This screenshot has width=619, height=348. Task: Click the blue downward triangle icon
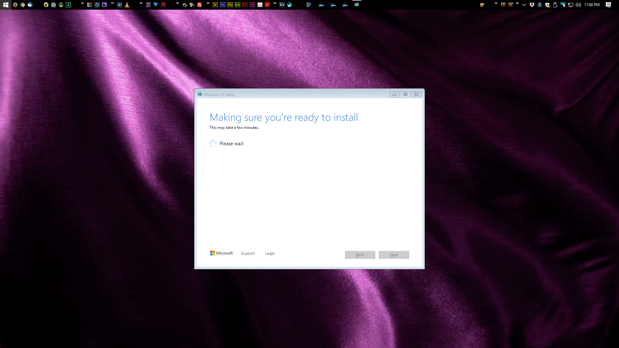[x=156, y=5]
